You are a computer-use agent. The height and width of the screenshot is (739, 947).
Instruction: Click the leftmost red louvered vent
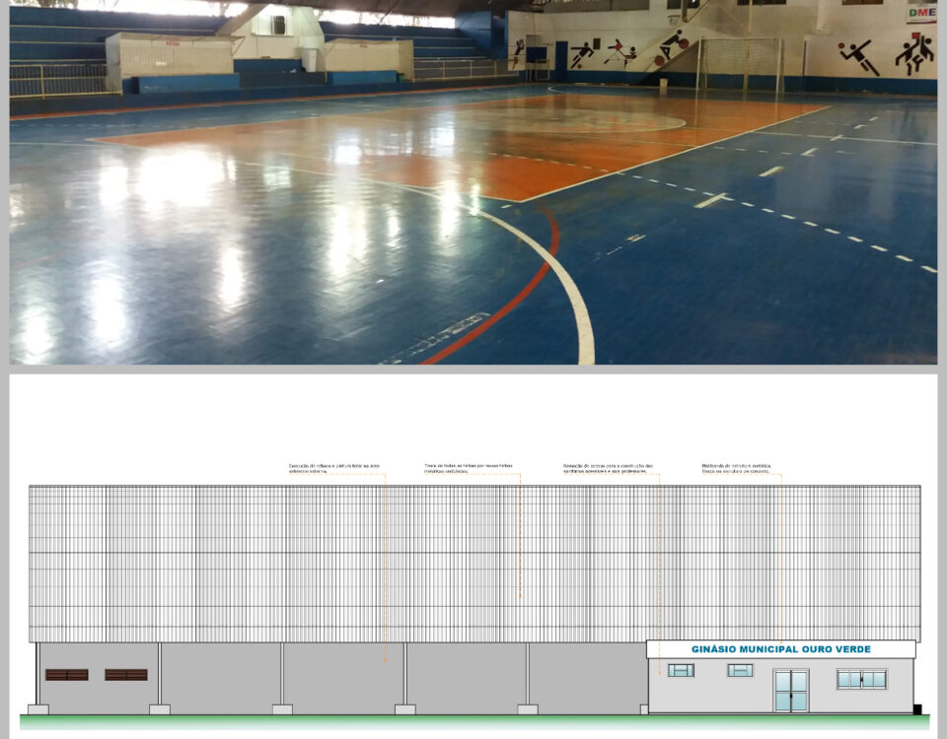click(66, 675)
